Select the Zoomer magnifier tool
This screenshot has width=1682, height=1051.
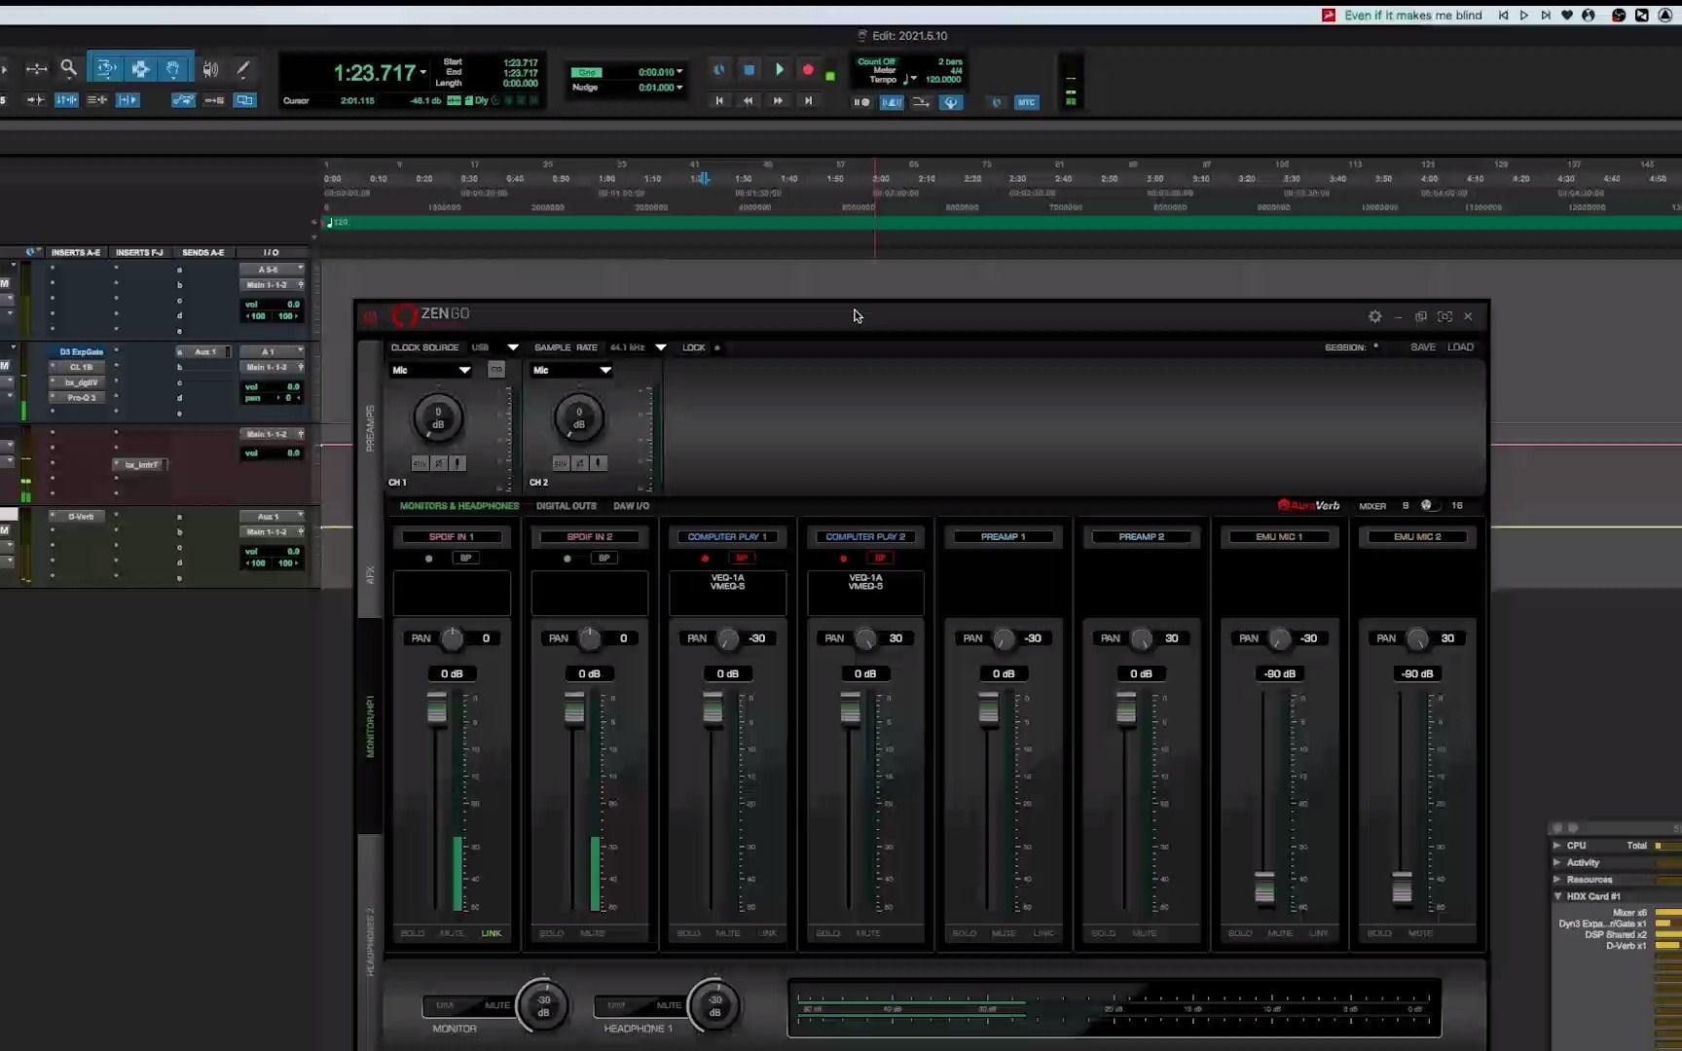click(68, 68)
